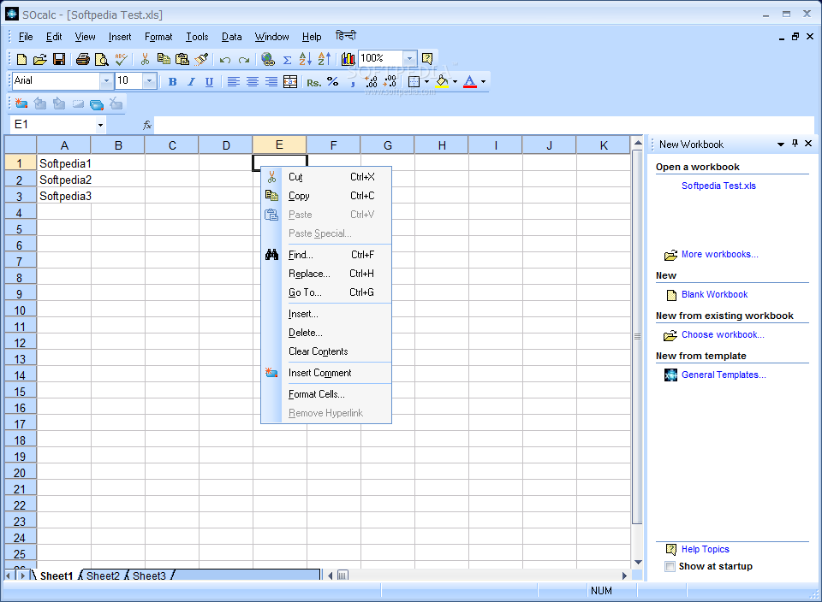
Task: Click the Choose workbook... link
Action: coord(723,335)
